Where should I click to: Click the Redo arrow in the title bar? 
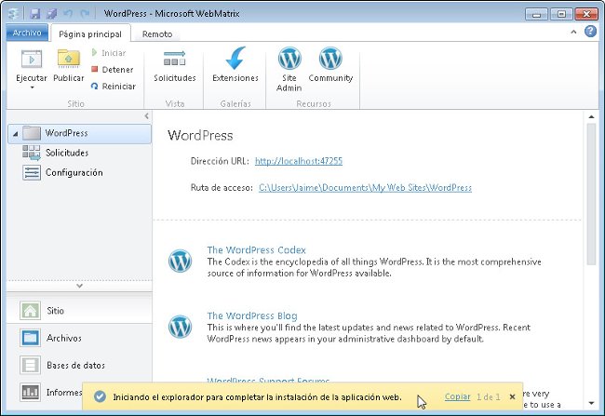(x=85, y=14)
